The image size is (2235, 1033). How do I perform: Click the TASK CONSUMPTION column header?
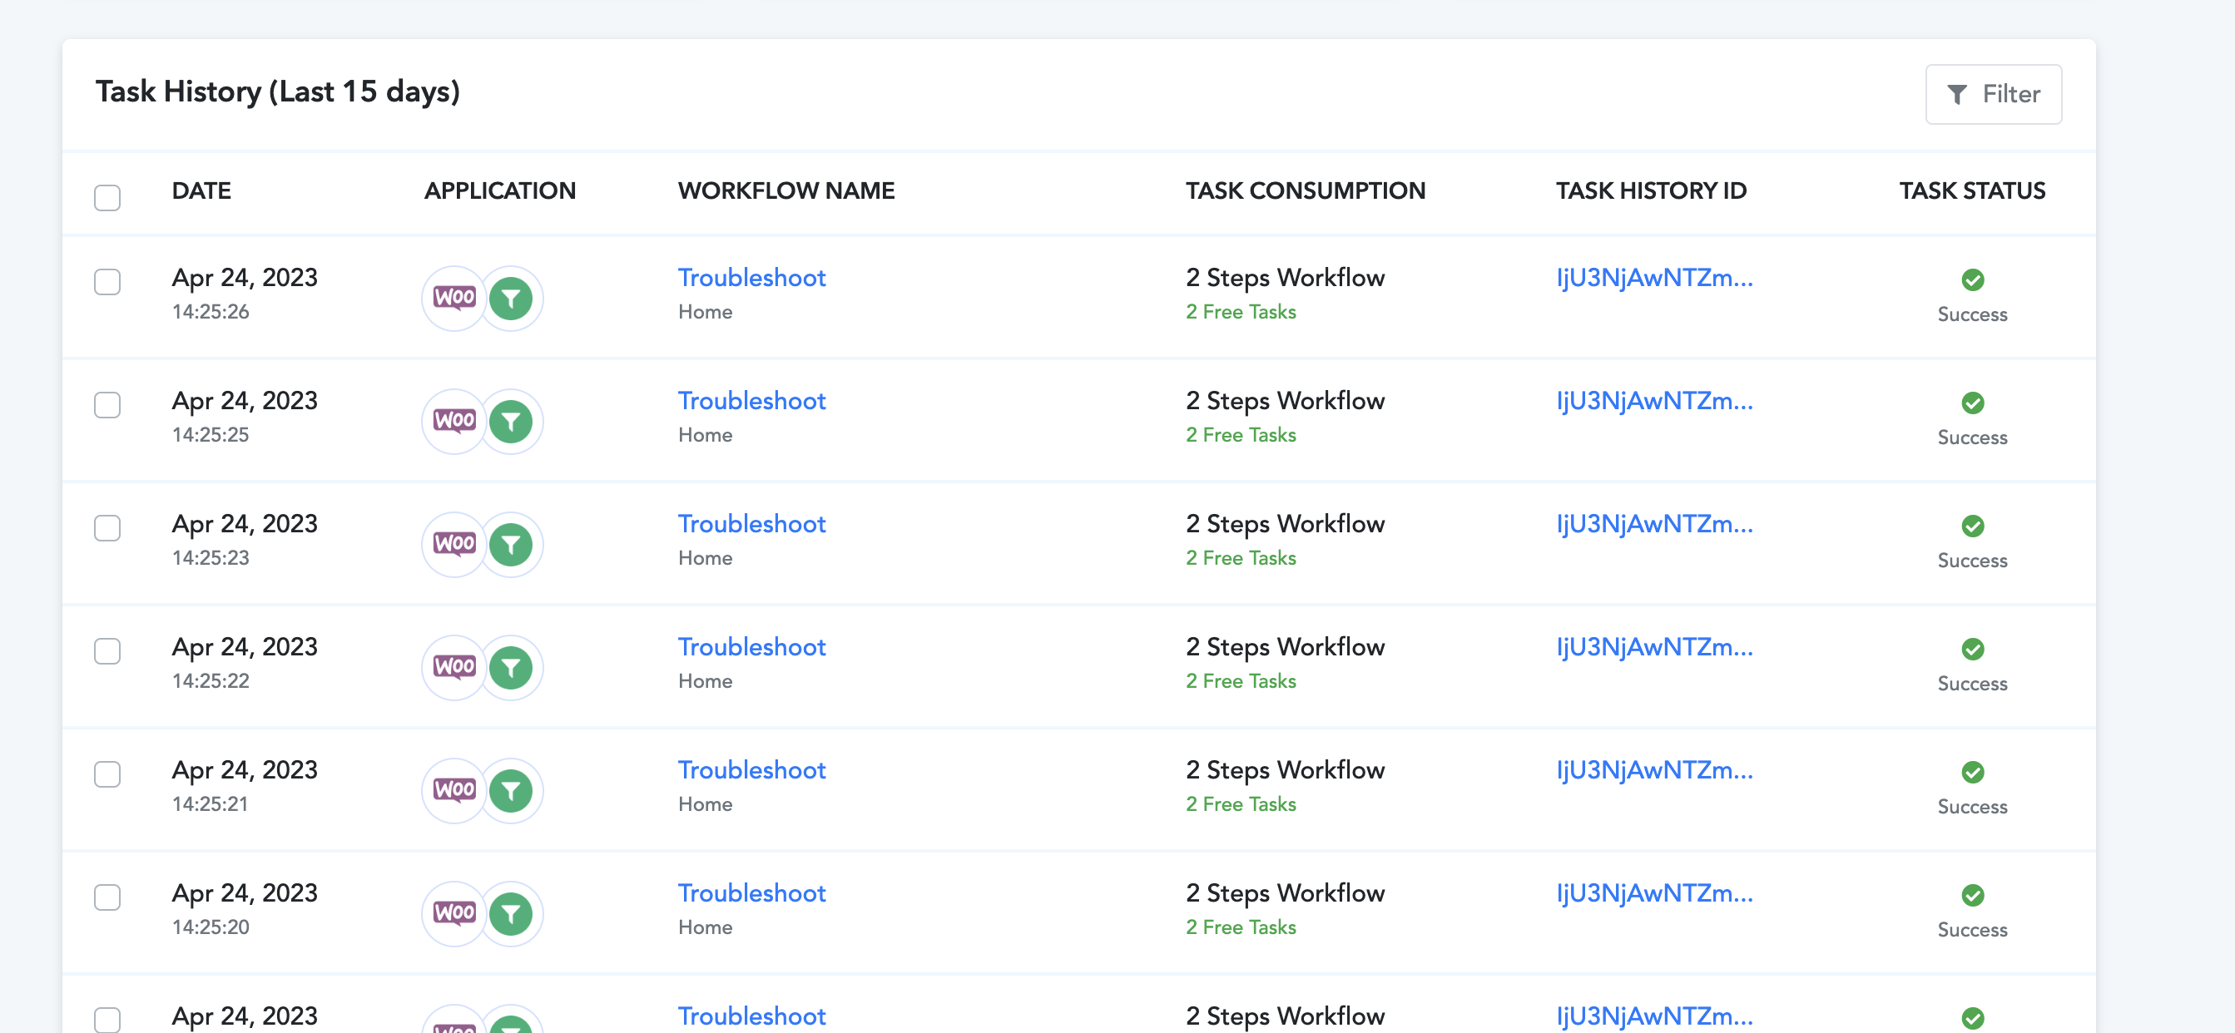[x=1306, y=190]
